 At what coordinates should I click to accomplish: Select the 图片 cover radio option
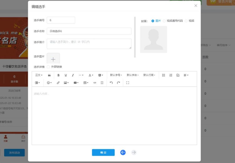(x=153, y=21)
